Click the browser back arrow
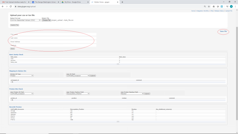The width and height of the screenshot is (238, 134). pyautogui.click(x=2, y=6)
